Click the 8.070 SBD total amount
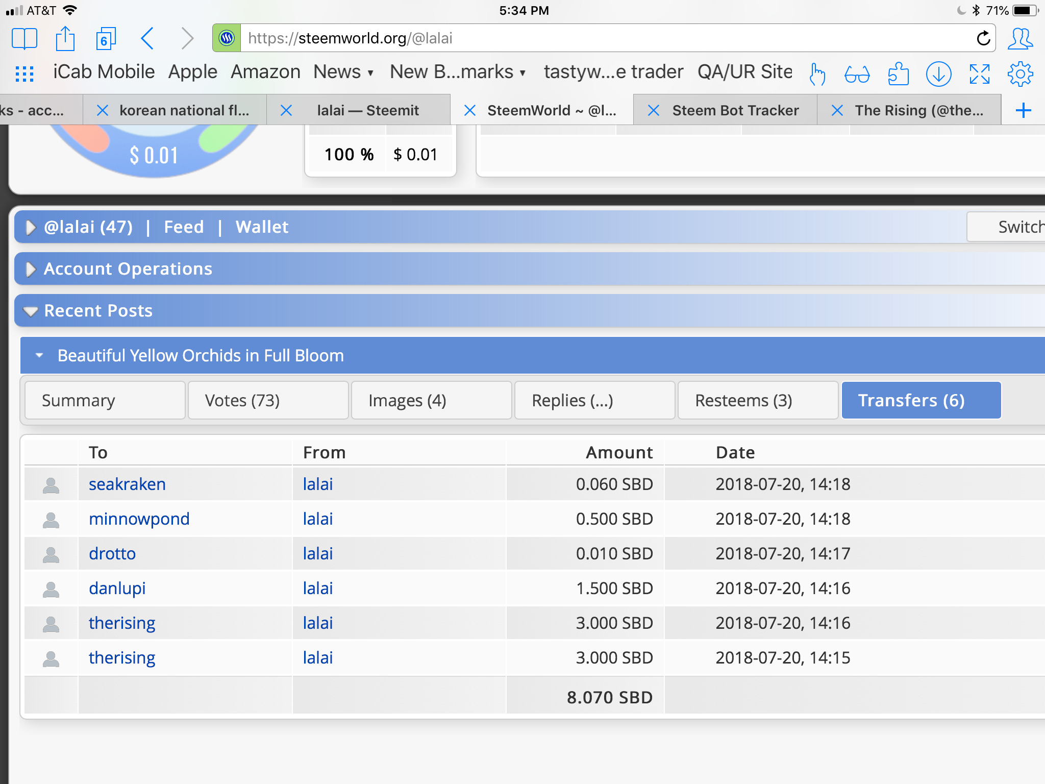1045x784 pixels. click(x=609, y=697)
